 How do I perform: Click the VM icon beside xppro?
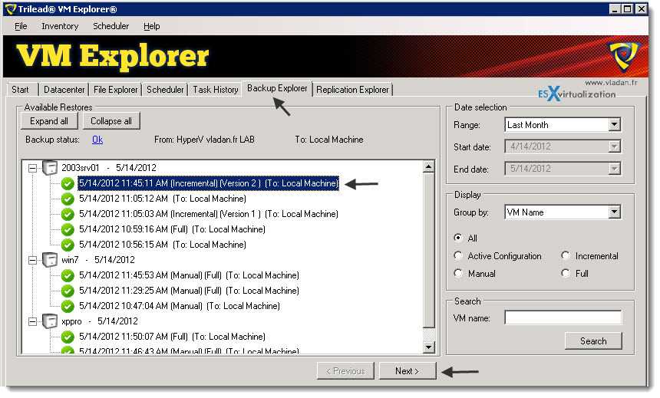pyautogui.click(x=50, y=321)
